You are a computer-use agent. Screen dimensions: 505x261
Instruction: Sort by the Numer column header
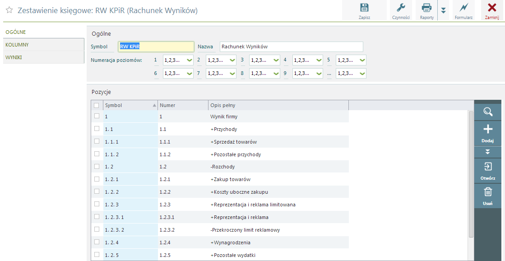click(183, 105)
